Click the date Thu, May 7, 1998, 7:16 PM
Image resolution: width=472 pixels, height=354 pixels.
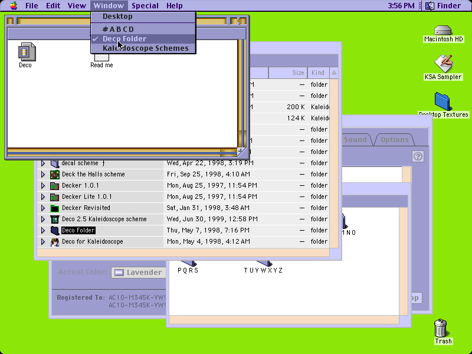click(208, 230)
